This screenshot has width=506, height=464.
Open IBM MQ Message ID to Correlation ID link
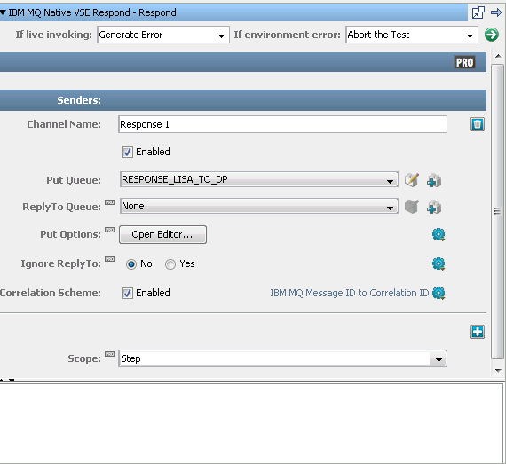coord(349,293)
